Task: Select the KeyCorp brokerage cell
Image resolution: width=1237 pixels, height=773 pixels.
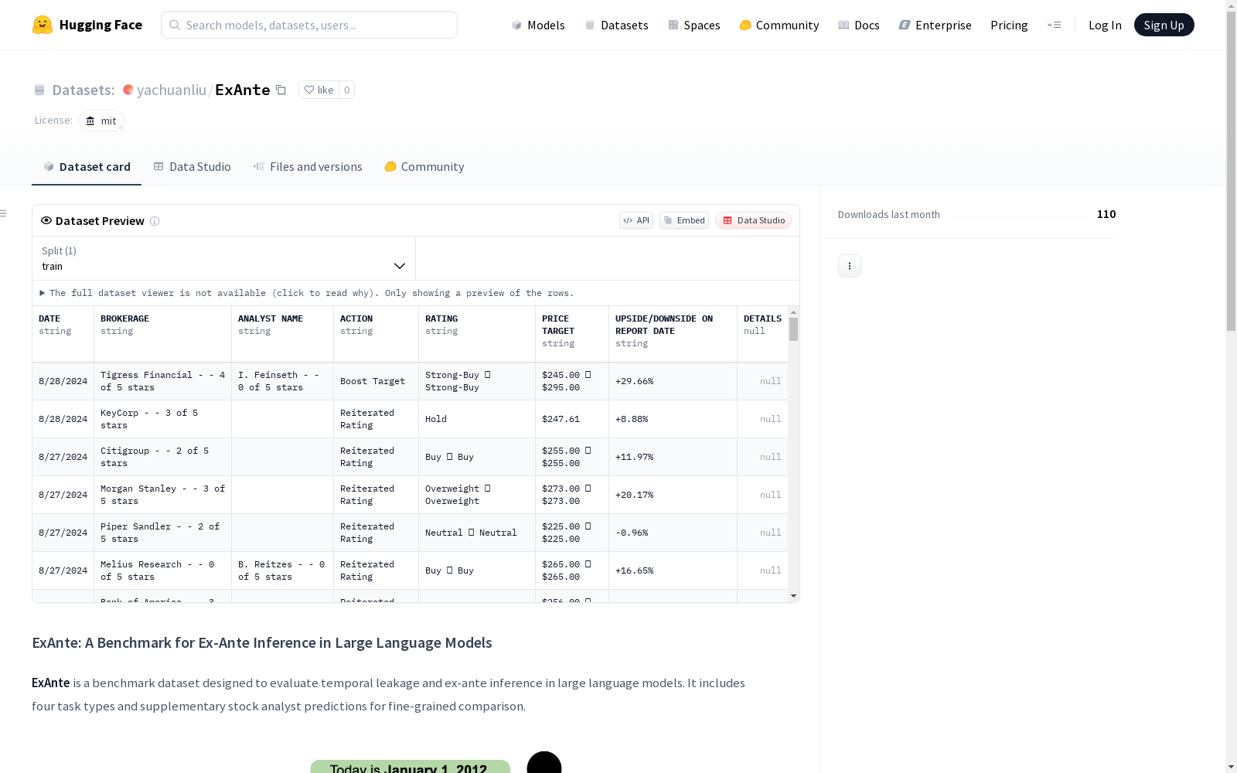Action: tap(163, 419)
